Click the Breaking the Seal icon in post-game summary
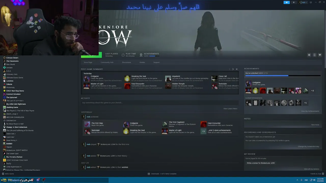The image size is (326, 183). click(127, 78)
